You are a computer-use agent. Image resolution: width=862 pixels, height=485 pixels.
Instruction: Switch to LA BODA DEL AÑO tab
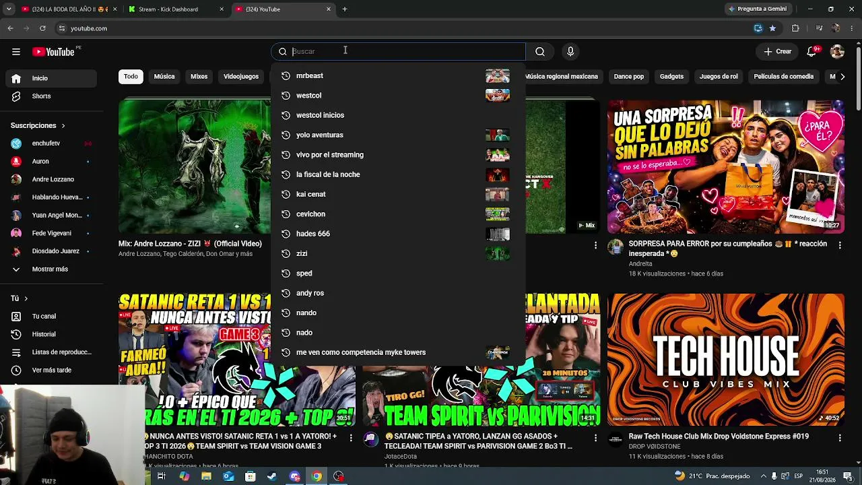[x=69, y=9]
